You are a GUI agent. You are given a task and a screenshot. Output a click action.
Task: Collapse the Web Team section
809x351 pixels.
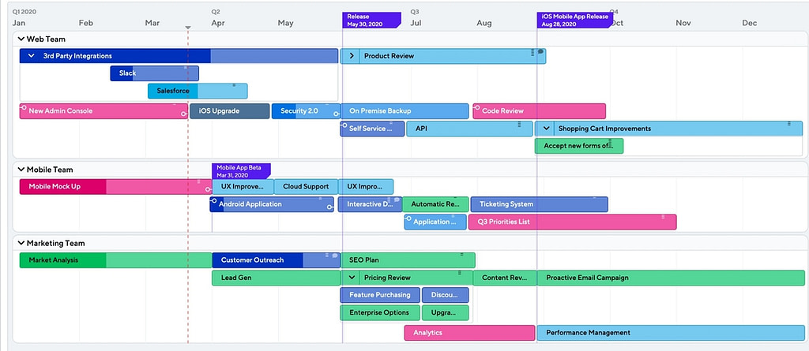tap(21, 39)
